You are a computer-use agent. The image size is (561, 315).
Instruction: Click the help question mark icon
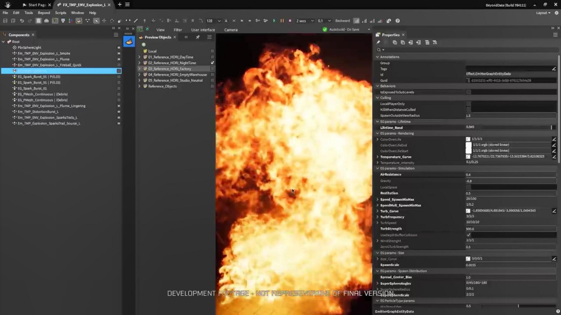[x=398, y=21]
